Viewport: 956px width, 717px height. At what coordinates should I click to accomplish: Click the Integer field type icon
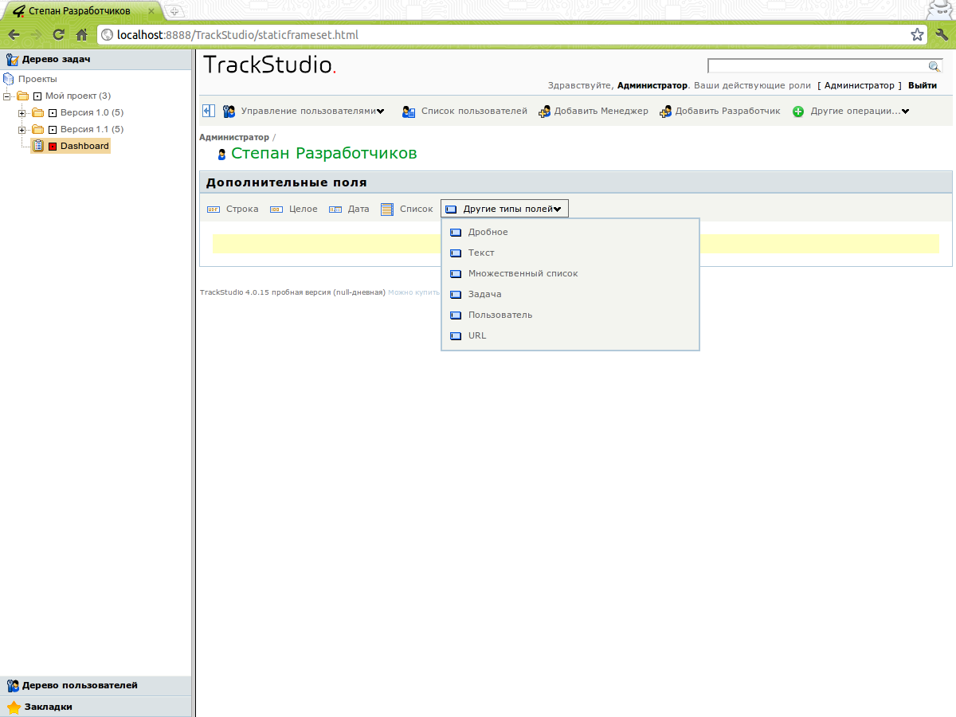(x=276, y=210)
